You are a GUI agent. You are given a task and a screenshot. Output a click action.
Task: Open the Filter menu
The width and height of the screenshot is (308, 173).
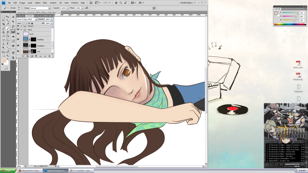pyautogui.click(x=45, y=3)
